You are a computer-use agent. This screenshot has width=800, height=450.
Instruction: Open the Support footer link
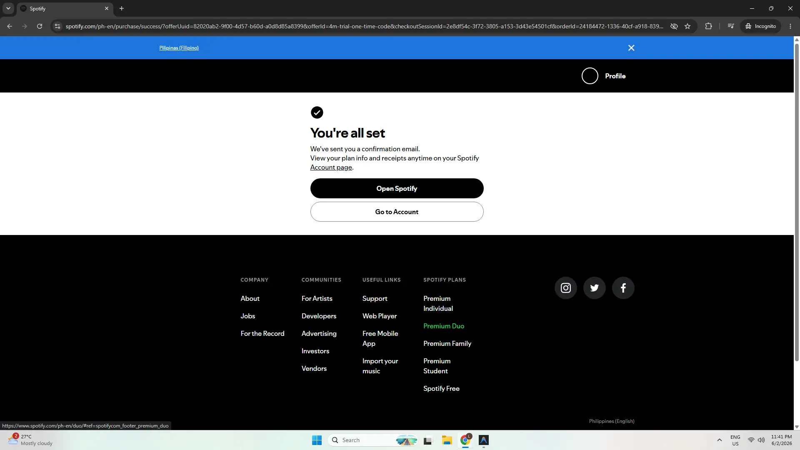375,298
